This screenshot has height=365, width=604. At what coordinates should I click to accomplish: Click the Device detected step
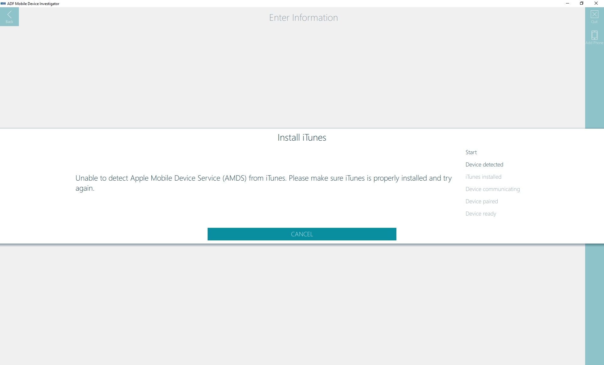(484, 165)
